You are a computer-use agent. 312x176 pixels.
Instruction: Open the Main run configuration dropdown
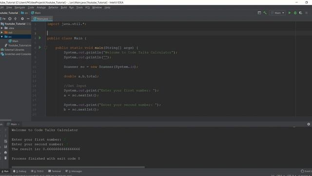tap(277, 13)
